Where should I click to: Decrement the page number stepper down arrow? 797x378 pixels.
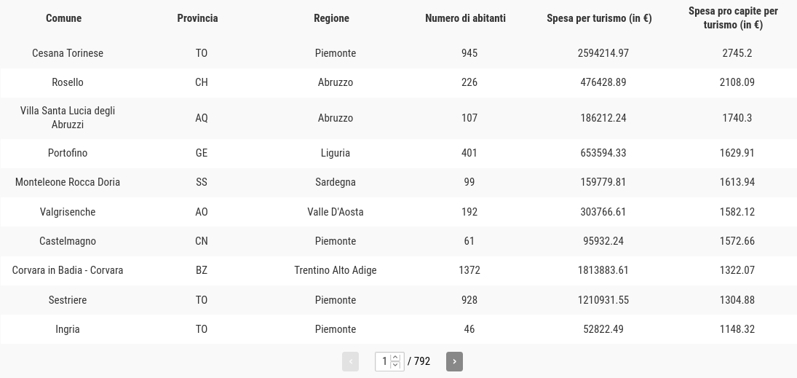pyautogui.click(x=395, y=366)
